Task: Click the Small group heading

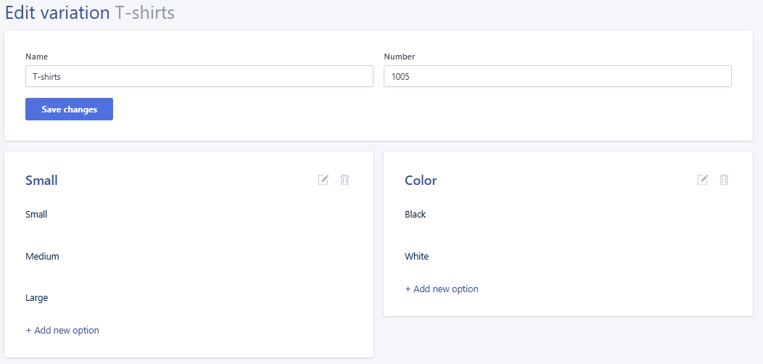Action: coord(41,181)
